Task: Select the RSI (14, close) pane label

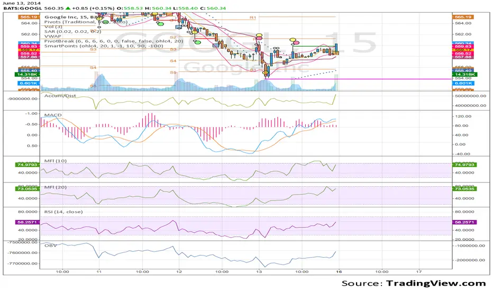Action: click(63, 212)
